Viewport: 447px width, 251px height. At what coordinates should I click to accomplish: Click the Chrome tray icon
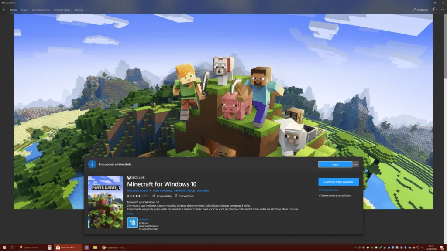pyautogui.click(x=402, y=248)
